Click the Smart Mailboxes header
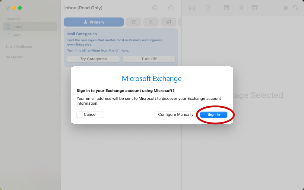The height and width of the screenshot is (190, 304). 19,46
